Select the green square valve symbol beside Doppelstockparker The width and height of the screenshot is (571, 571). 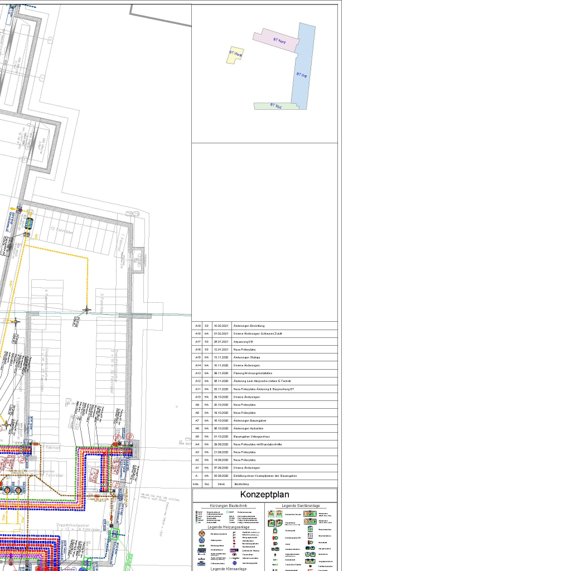pyautogui.click(x=114, y=534)
